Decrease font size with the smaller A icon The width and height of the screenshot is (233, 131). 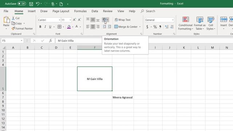tap(79, 20)
